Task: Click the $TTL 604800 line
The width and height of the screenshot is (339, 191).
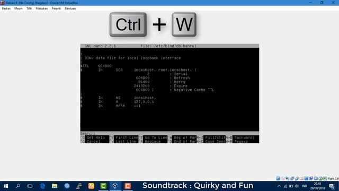Action: tap(96, 66)
